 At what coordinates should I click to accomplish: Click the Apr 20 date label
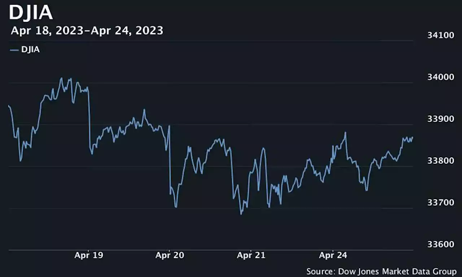pos(170,255)
